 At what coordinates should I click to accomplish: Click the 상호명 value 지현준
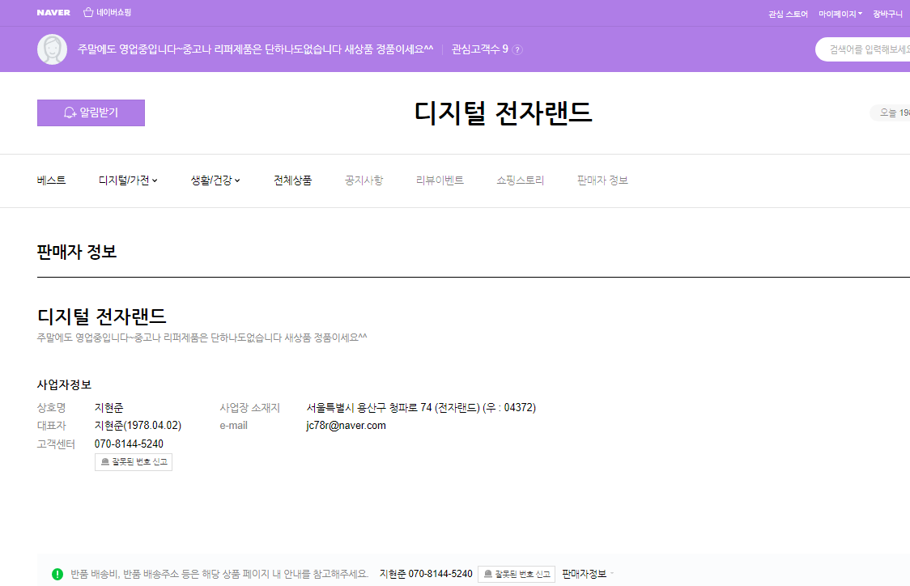(109, 408)
